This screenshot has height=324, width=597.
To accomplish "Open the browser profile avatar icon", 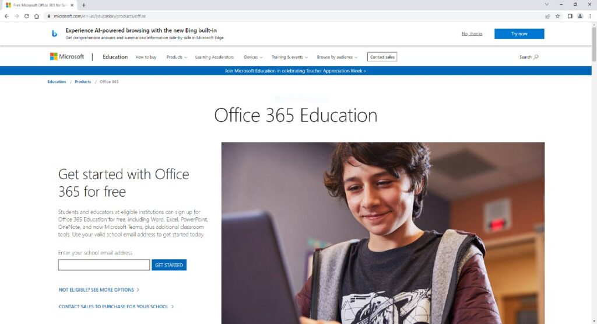I will point(580,16).
